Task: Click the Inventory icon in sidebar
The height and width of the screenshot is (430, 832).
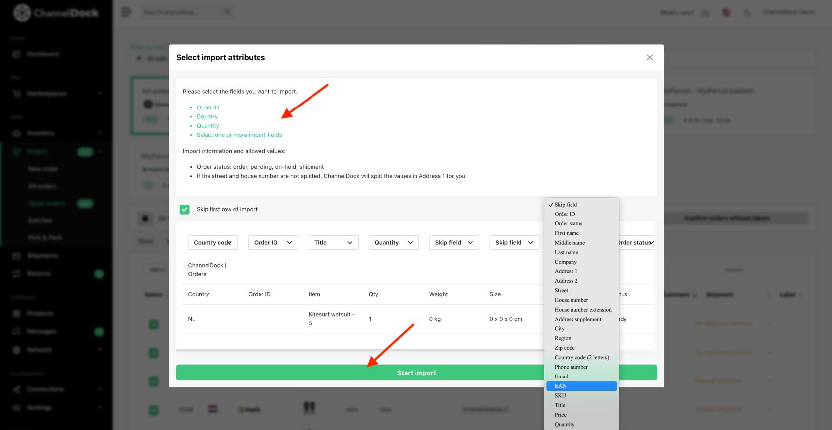Action: [16, 133]
